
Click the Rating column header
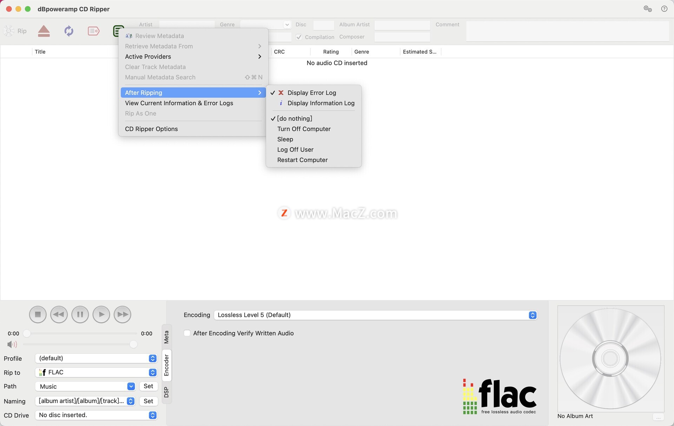coord(331,52)
